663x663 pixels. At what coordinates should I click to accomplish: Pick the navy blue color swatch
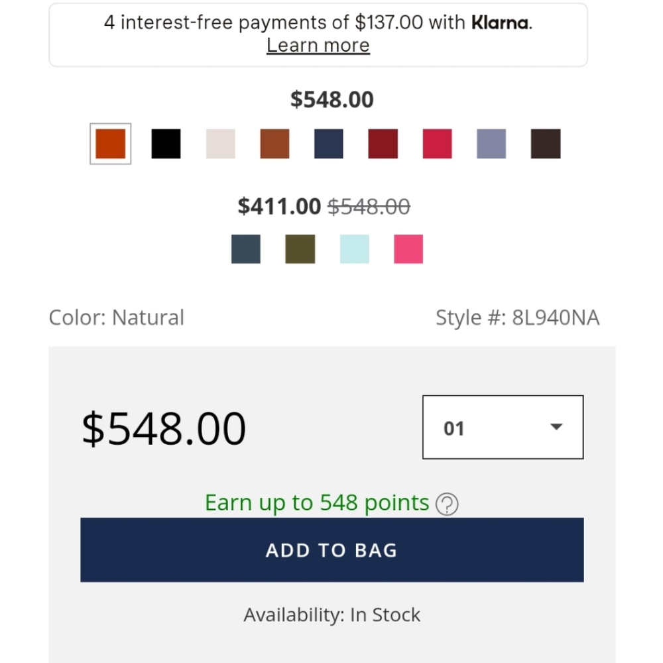[x=329, y=144]
